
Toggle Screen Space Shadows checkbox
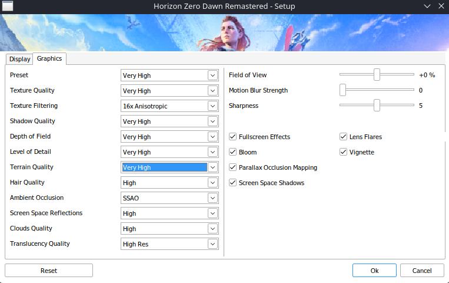tap(233, 183)
